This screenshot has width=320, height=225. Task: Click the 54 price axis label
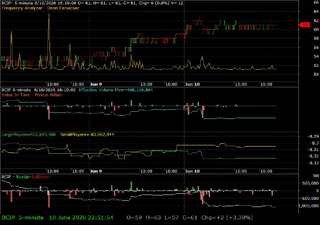[x=316, y=56]
